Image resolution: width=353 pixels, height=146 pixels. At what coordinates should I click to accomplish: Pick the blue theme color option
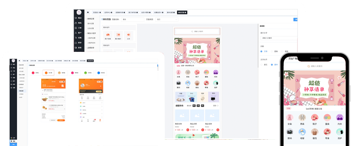coord(101,73)
